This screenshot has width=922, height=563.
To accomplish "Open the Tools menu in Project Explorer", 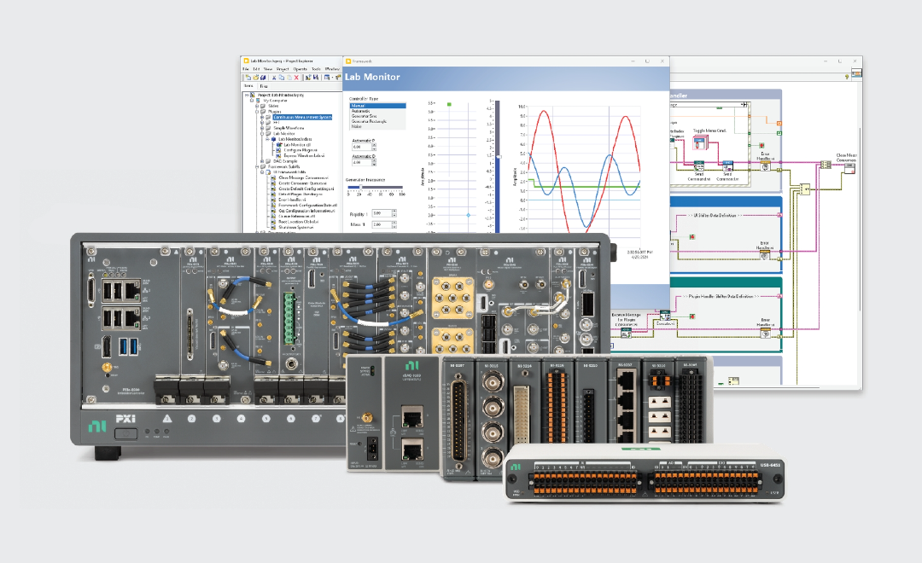I will click(x=317, y=69).
